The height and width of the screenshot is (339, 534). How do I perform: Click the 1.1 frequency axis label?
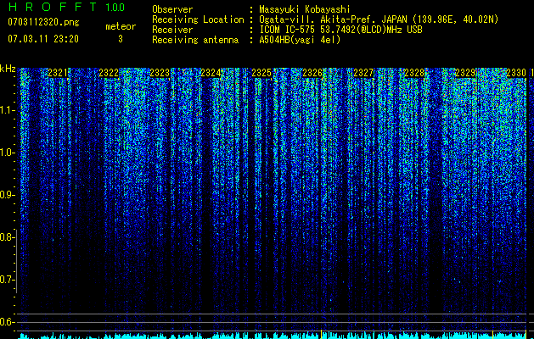point(7,110)
